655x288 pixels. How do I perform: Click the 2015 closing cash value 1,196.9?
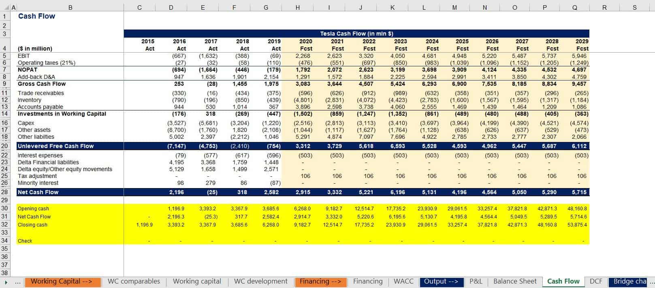coord(145,225)
